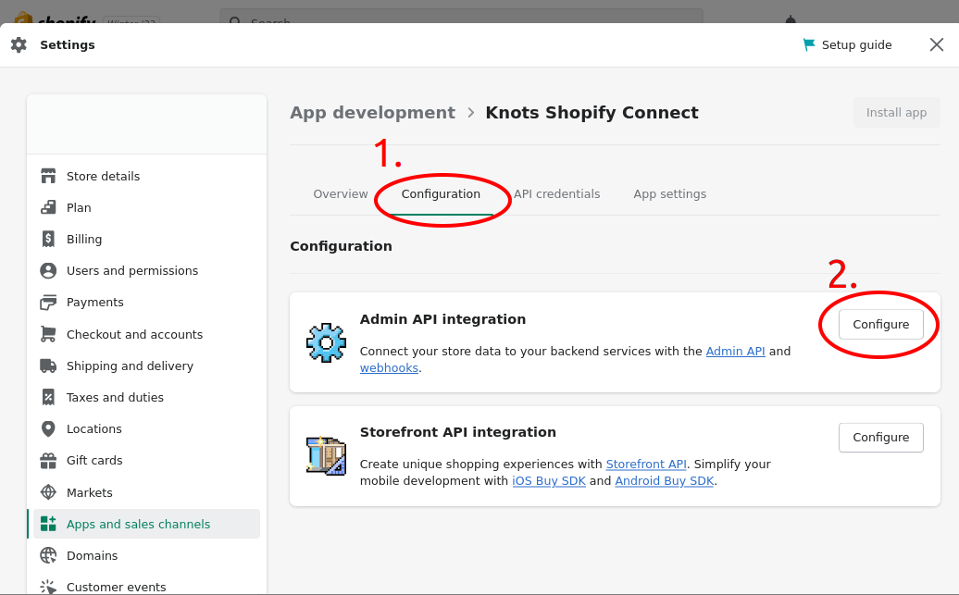Click the Shipping and delivery truck icon
This screenshot has width=959, height=595.
[x=48, y=366]
